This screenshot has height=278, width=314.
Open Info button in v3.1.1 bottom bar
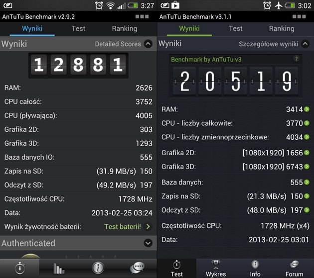coord(255,269)
